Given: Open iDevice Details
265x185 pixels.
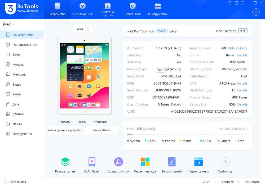Looking at the screenshot, I should pos(101,130).
